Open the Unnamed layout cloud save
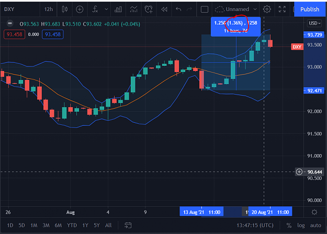 tap(232, 9)
